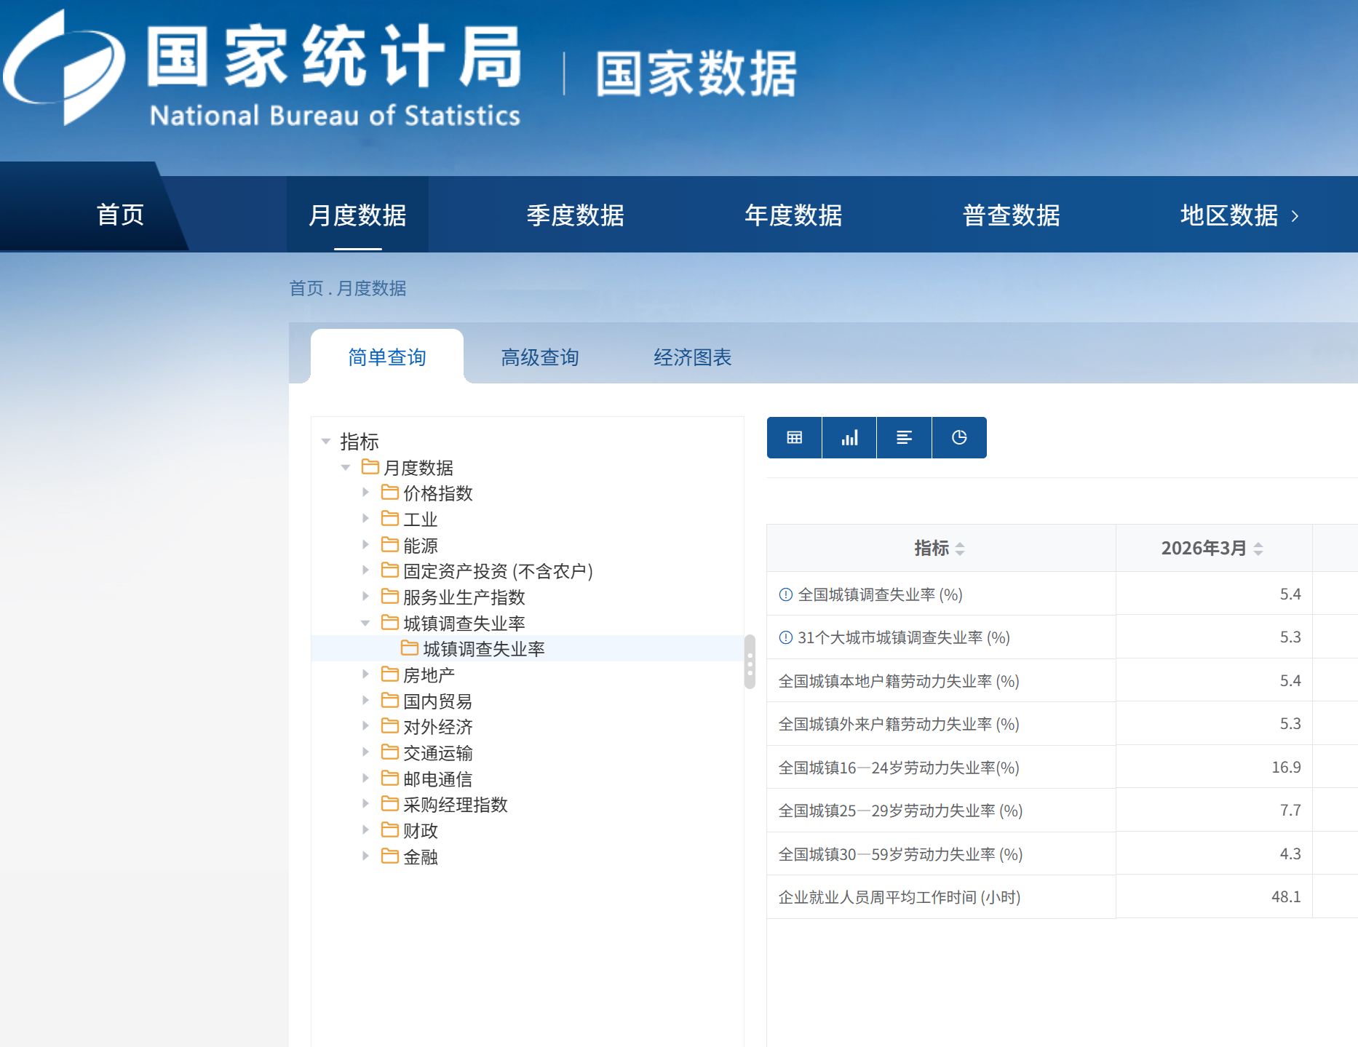Open the 经济图表 tab
Viewport: 1358px width, 1047px height.
click(x=692, y=357)
